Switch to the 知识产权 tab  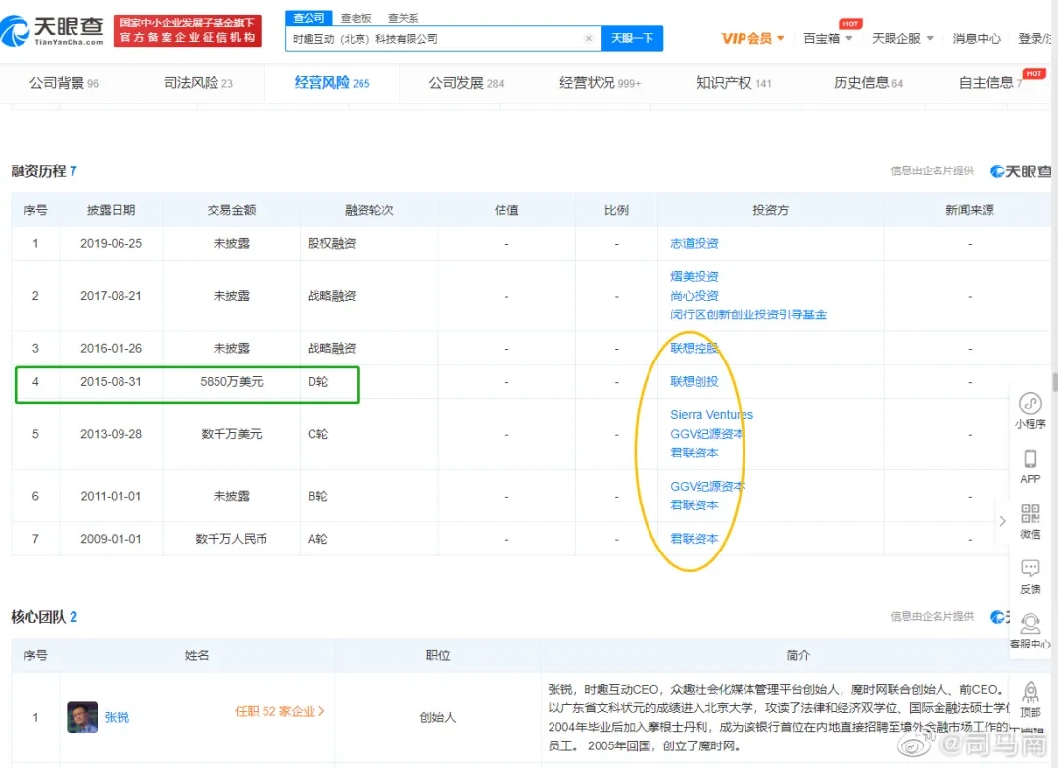[733, 83]
